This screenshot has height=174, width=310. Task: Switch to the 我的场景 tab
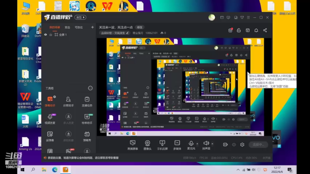point(55,27)
